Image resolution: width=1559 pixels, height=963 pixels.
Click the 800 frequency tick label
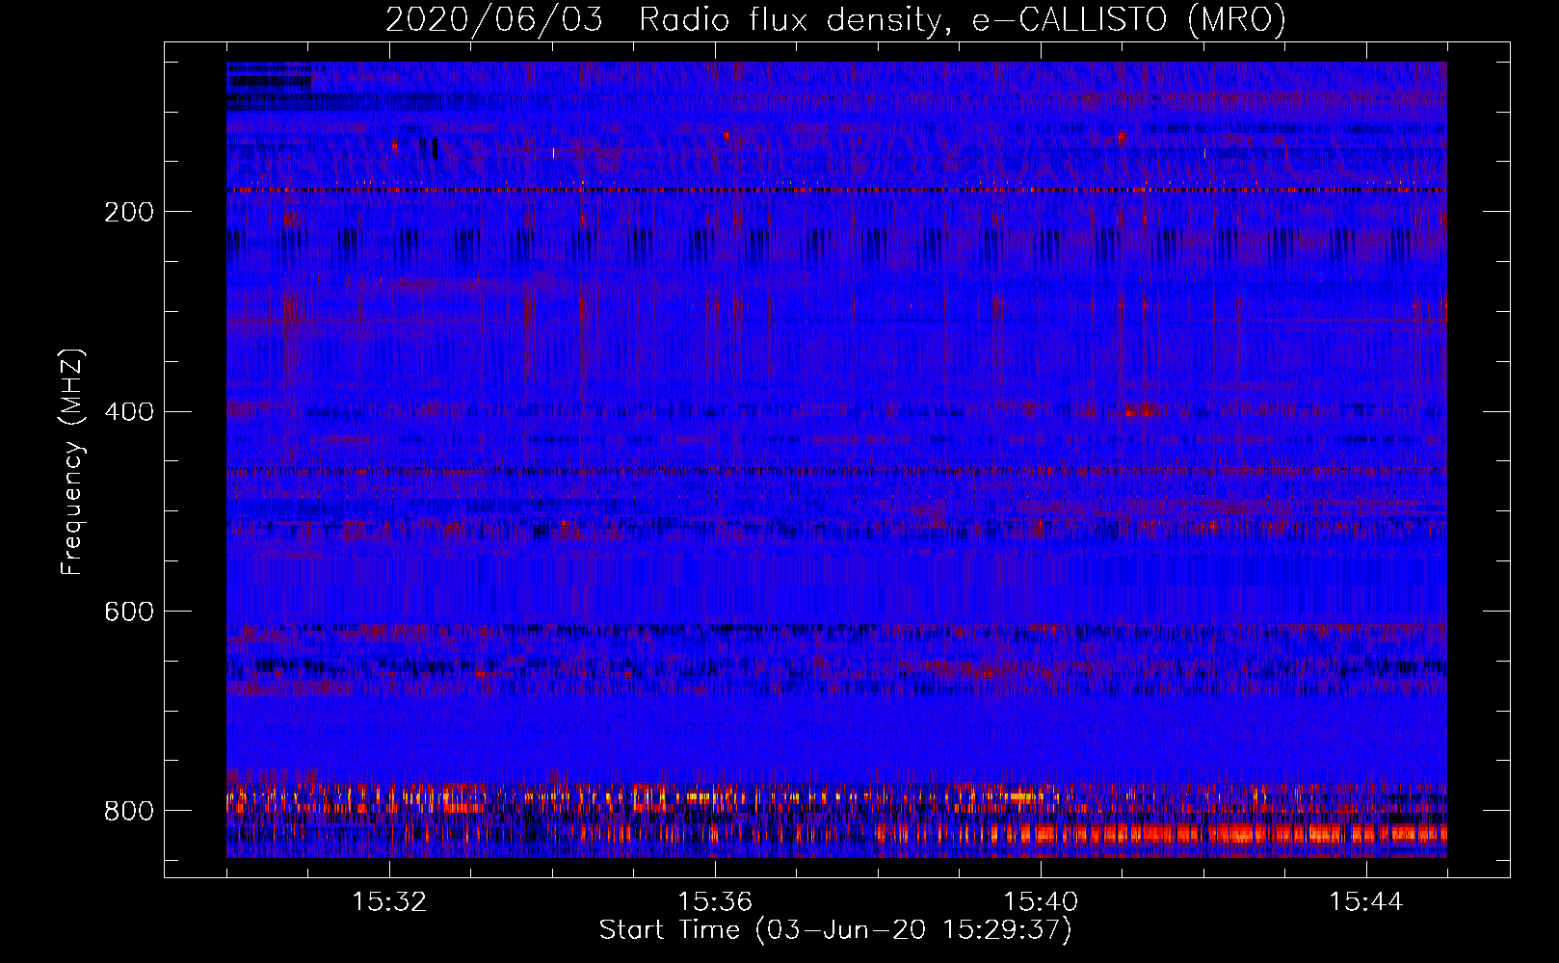click(x=128, y=811)
